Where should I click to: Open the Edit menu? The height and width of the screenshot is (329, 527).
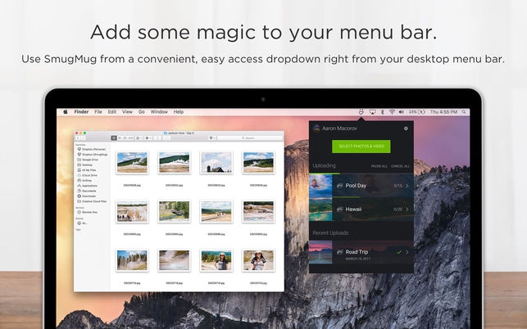pos(112,112)
